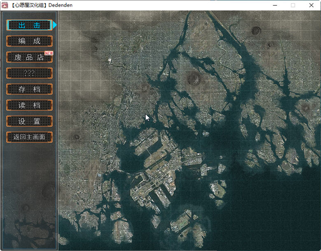Open the 读档 (Load) screen

[x=29, y=105]
